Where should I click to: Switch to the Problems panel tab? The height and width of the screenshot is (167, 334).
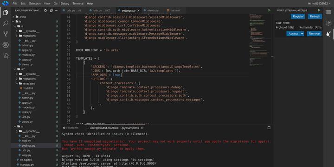click(71, 128)
